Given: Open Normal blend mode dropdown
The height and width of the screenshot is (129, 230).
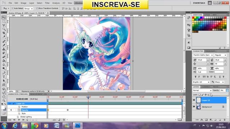Looking at the screenshot, I should [202, 91].
